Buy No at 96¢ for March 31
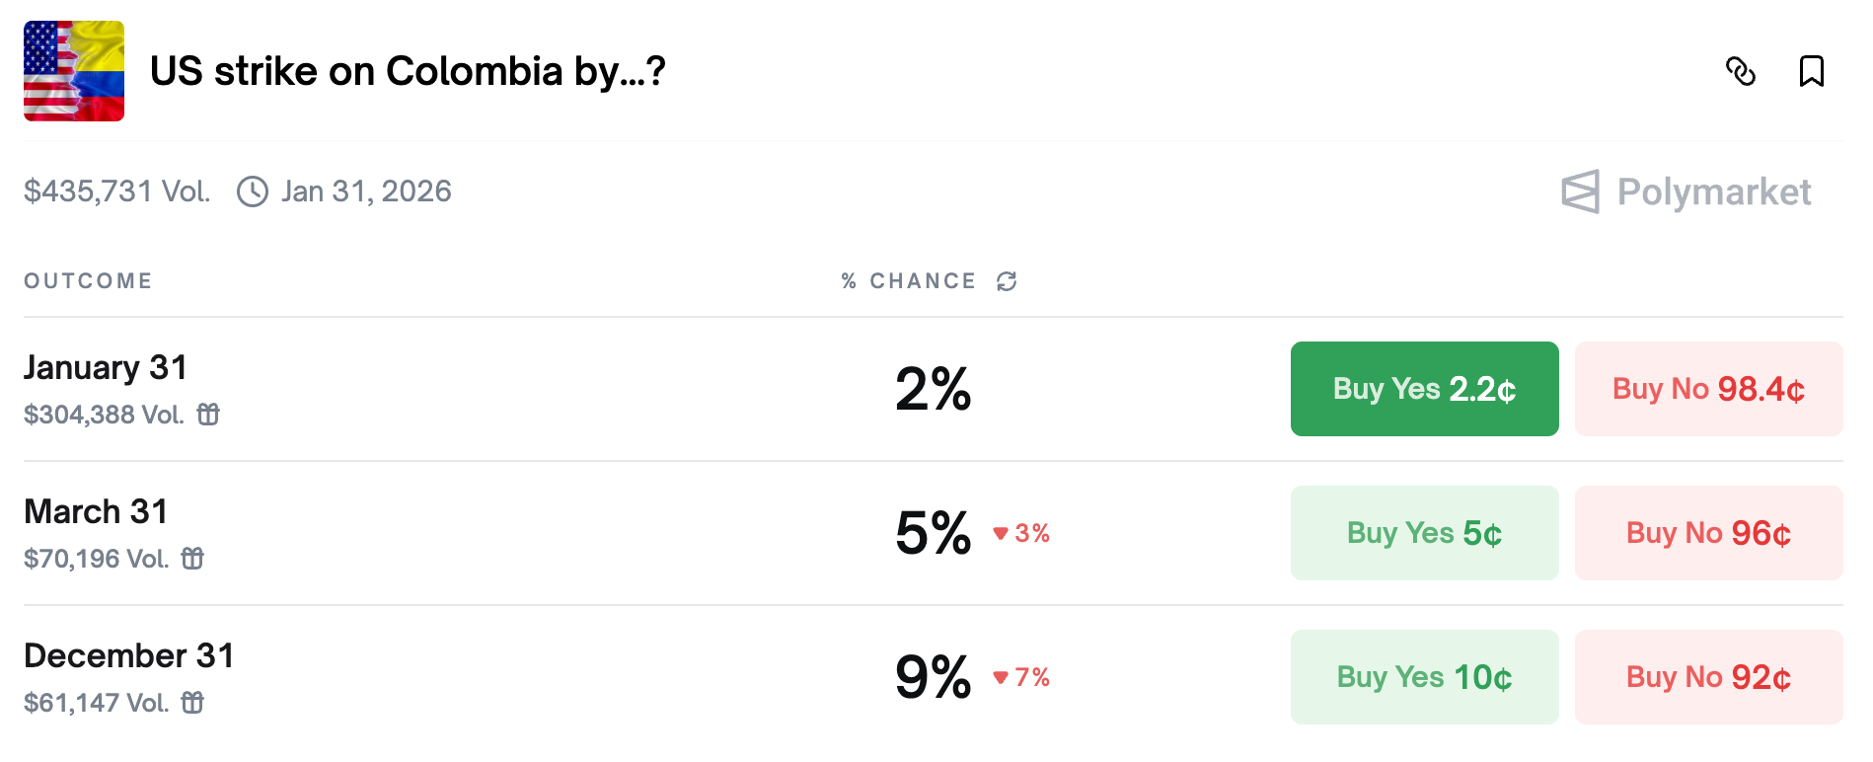The image size is (1873, 762). point(1708,533)
